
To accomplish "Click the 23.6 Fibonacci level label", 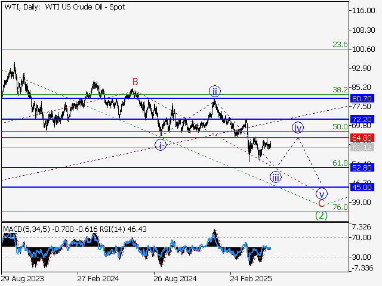I will [x=340, y=44].
